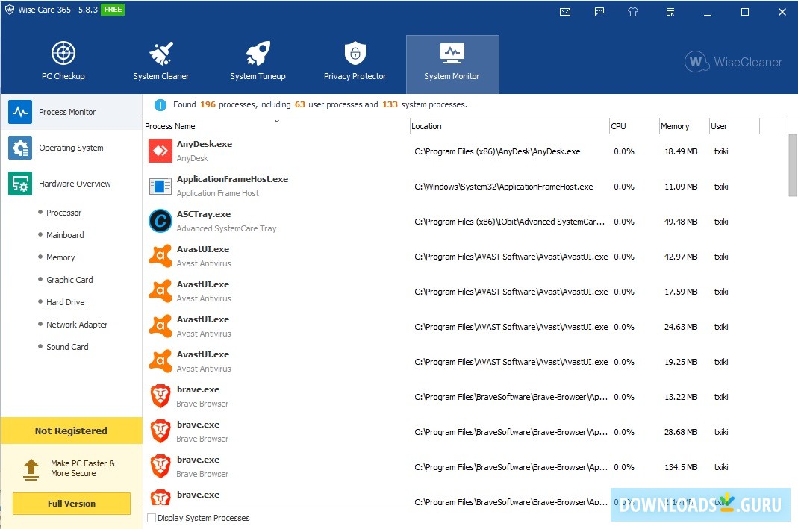This screenshot has height=529, width=798.
Task: Click the 63 user processes count
Action: 300,104
